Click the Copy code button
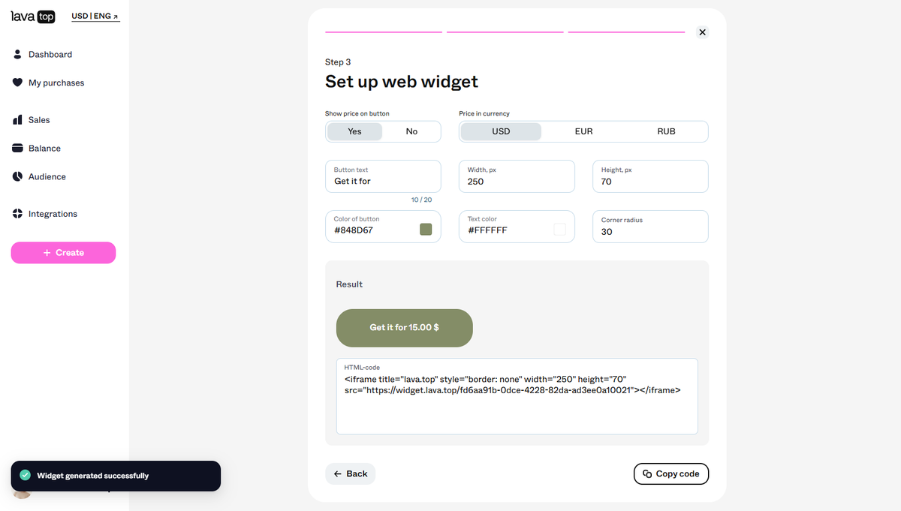901x511 pixels. tap(671, 474)
